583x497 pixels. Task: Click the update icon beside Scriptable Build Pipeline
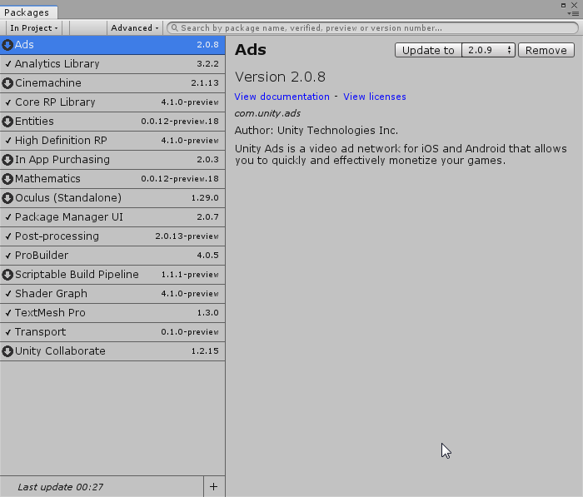(7, 275)
